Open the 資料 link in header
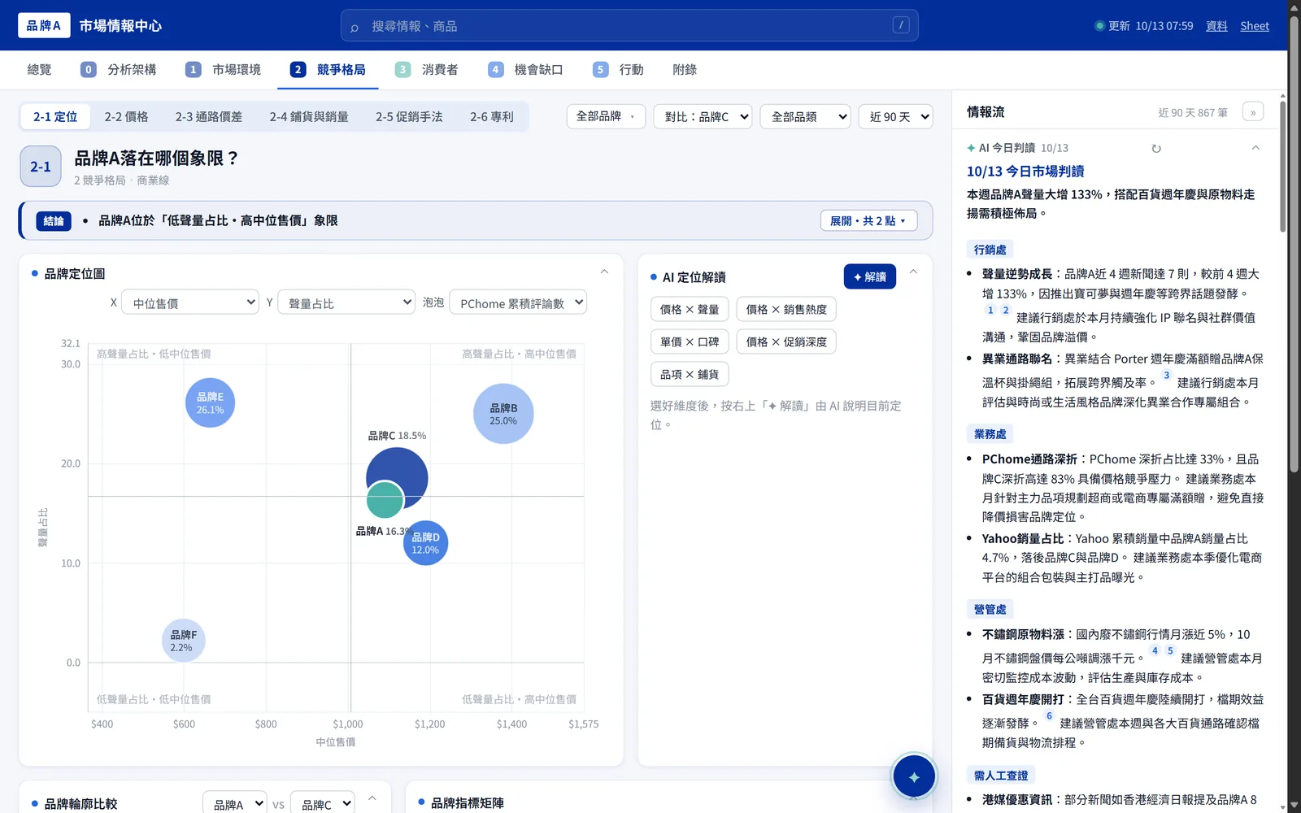This screenshot has height=813, width=1301. [1216, 26]
